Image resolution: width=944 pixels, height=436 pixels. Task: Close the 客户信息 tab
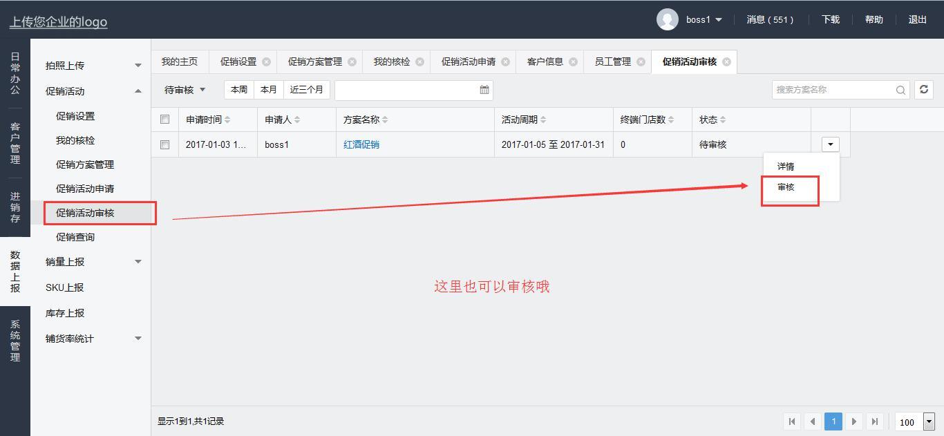tap(573, 61)
